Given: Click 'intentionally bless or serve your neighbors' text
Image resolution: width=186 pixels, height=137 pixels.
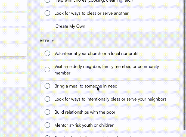Looking at the screenshot, I should click(110, 99).
